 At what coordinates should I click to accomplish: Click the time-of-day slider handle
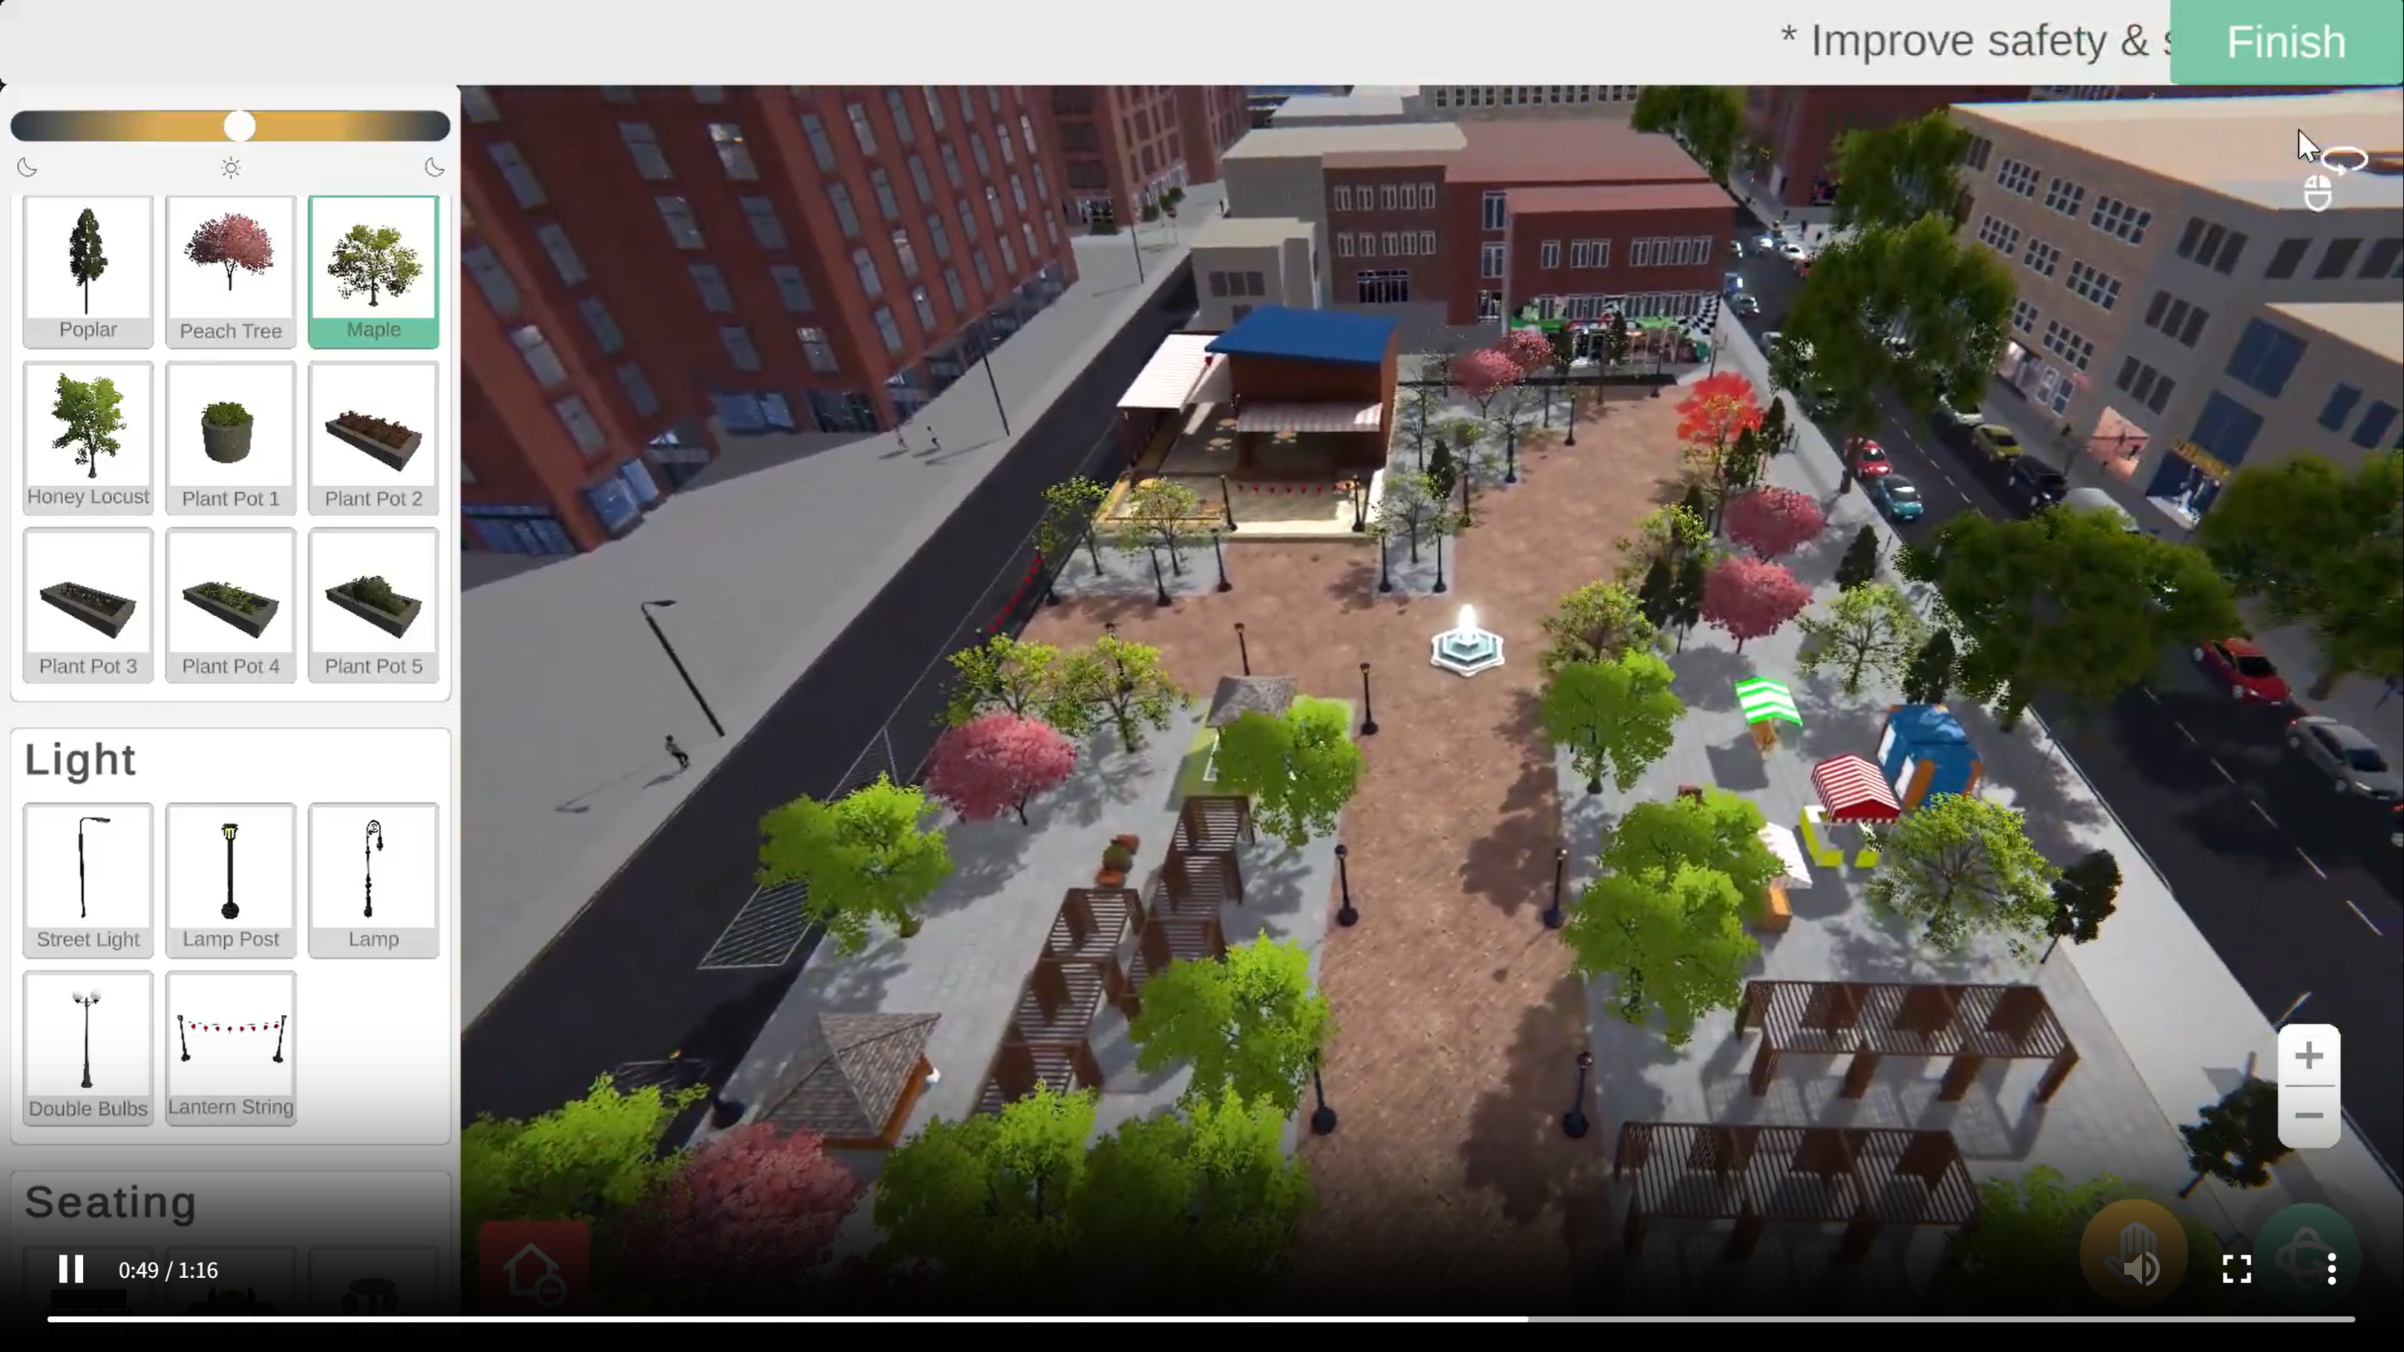tap(240, 126)
